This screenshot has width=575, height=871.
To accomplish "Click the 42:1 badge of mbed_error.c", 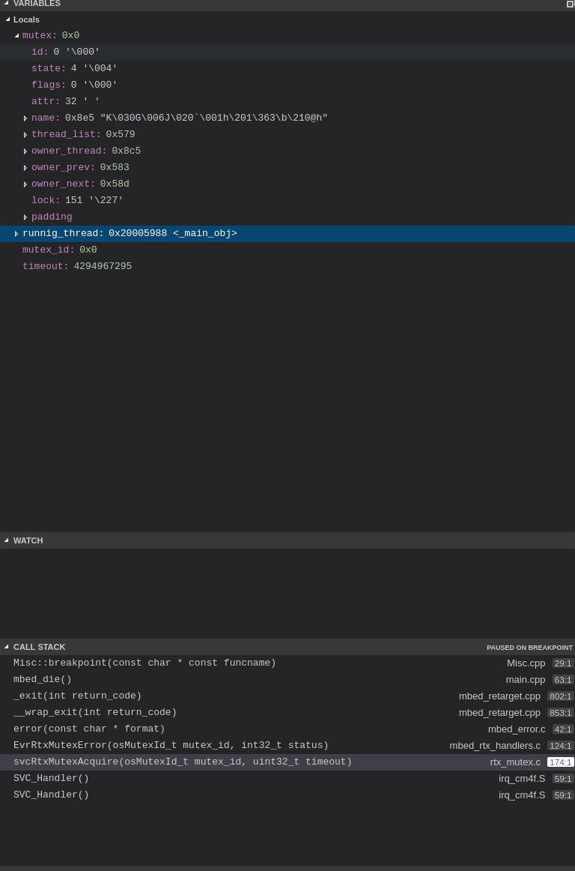I will coord(563,729).
